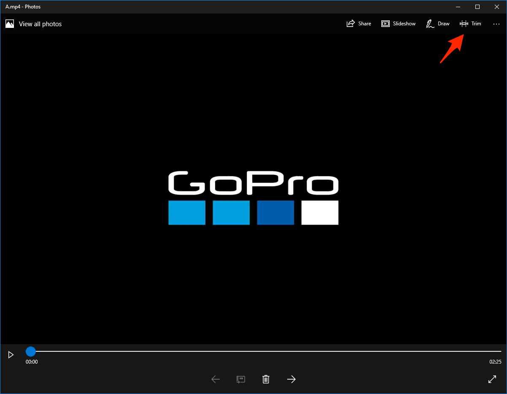Screen dimensions: 507x394
Task: Delete the video with trash icon
Action: (x=266, y=379)
